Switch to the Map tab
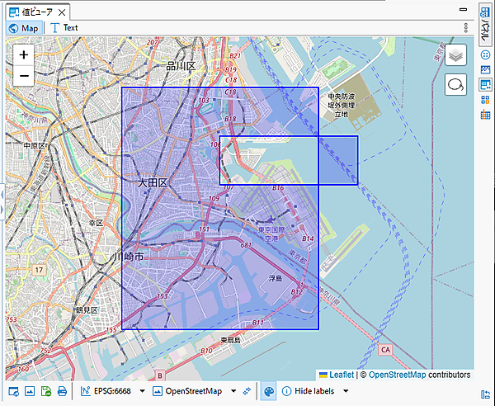This screenshot has height=406, width=495. 23,27
